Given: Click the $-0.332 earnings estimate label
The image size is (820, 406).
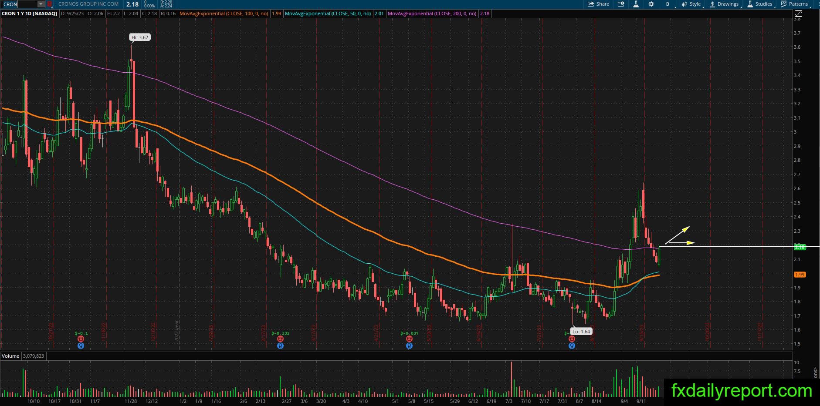Looking at the screenshot, I should [281, 333].
